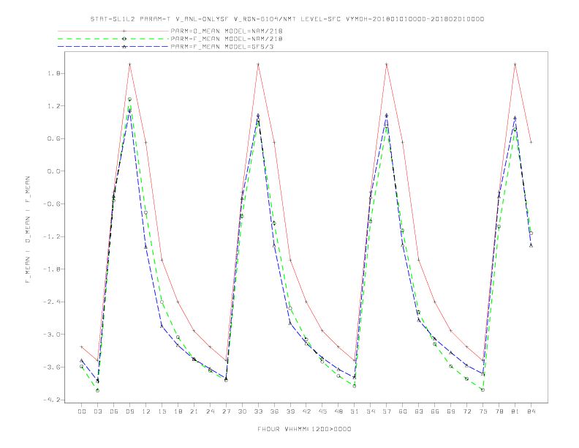
Task: Select legend text PARM=O_MEAN MODEL=NAM/218
Action: [227, 31]
